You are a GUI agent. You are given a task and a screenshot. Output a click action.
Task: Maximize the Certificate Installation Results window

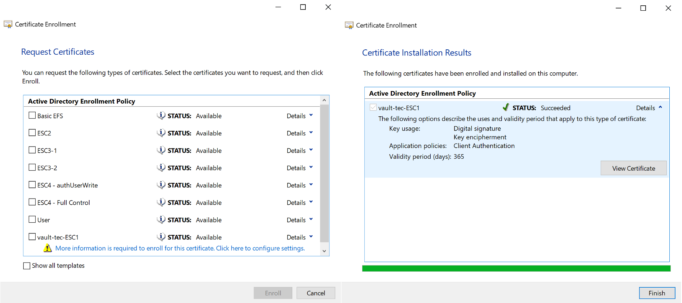point(643,8)
